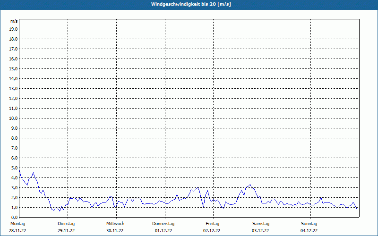Click the date 28.11.22
The image size is (378, 236).
pos(17,231)
